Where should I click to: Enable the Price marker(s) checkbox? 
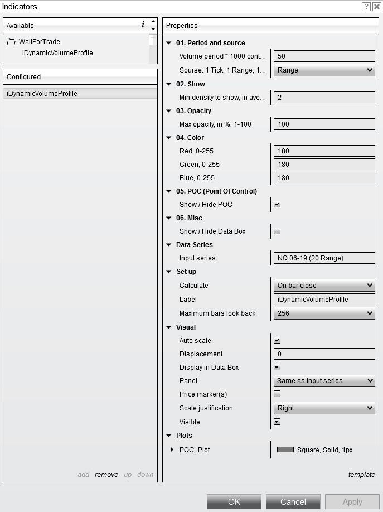click(x=277, y=394)
